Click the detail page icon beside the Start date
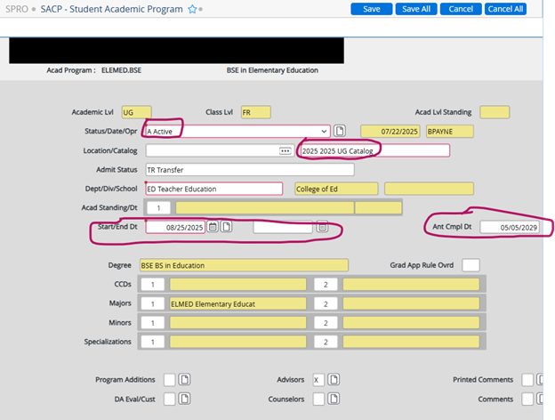Viewport: 555px width, 420px height. 226,227
